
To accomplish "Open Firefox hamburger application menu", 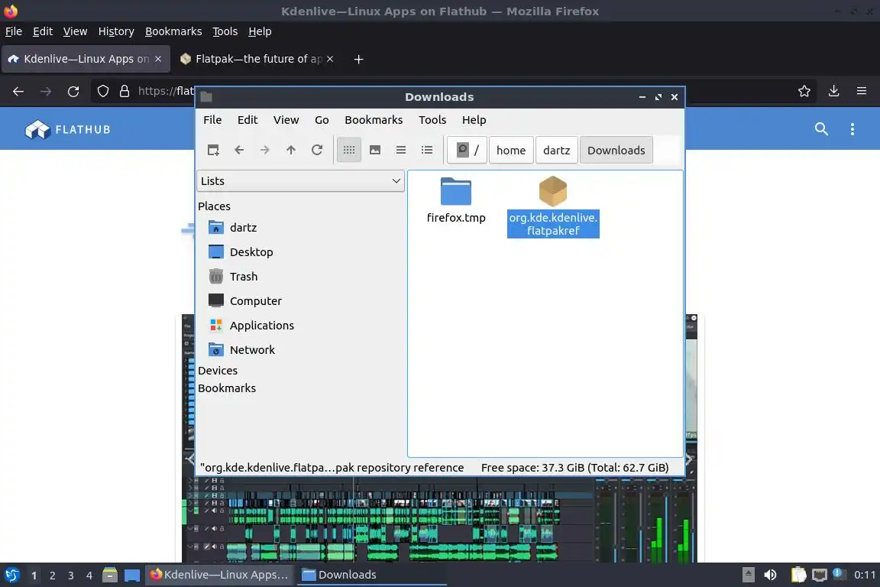I will click(x=862, y=91).
